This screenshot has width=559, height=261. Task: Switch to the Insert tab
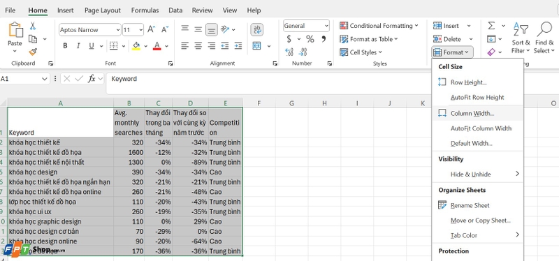tap(66, 10)
